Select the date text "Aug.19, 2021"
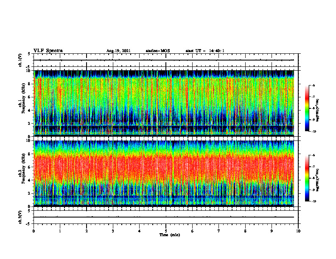 pyautogui.click(x=118, y=51)
